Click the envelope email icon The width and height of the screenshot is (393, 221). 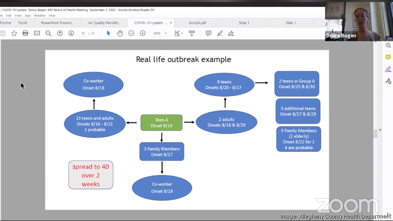pos(37,33)
